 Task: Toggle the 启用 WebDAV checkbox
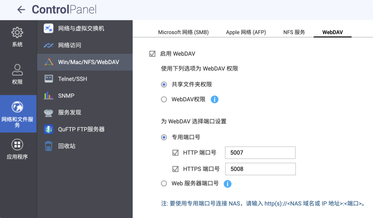pos(152,53)
